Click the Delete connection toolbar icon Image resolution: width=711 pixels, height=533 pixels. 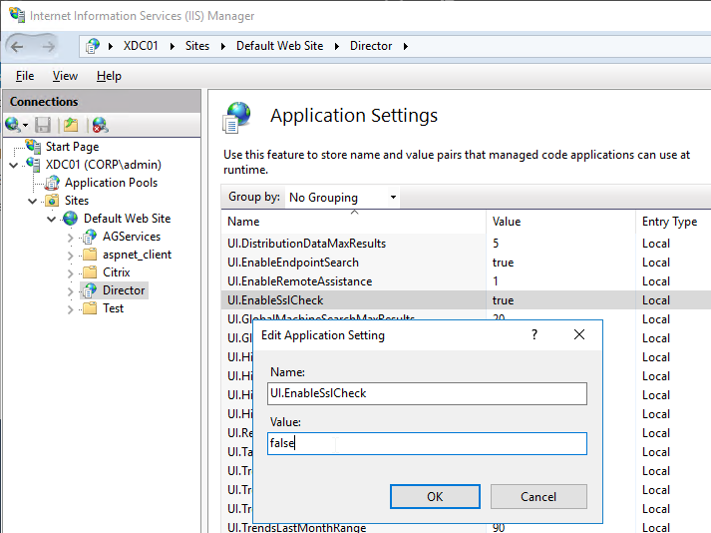click(100, 125)
